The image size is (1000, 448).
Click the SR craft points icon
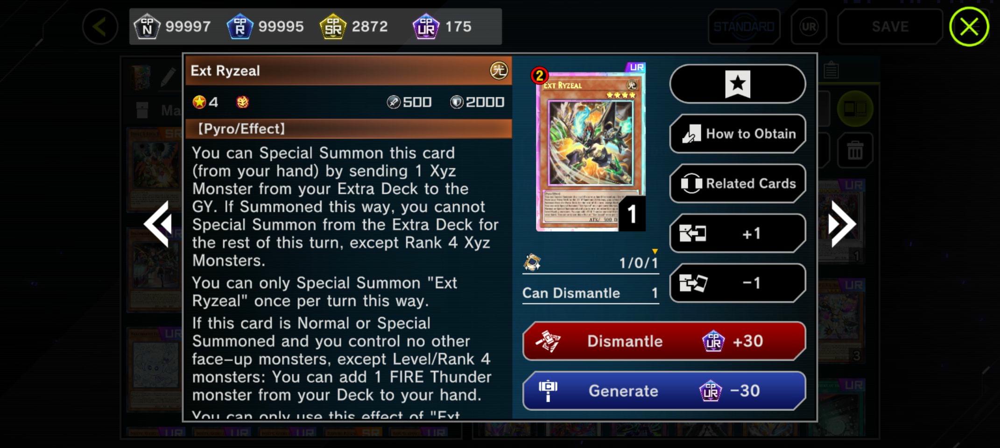tap(333, 27)
